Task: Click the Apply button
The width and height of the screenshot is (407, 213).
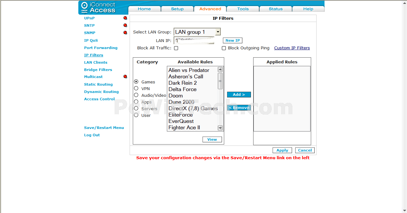Action: tap(282, 150)
